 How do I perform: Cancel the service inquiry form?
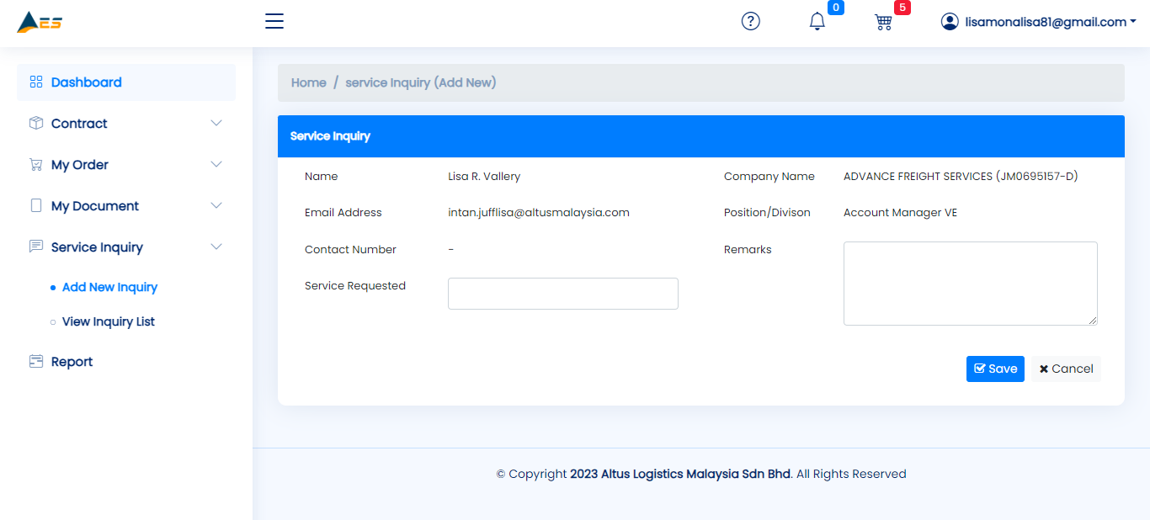[x=1066, y=369]
